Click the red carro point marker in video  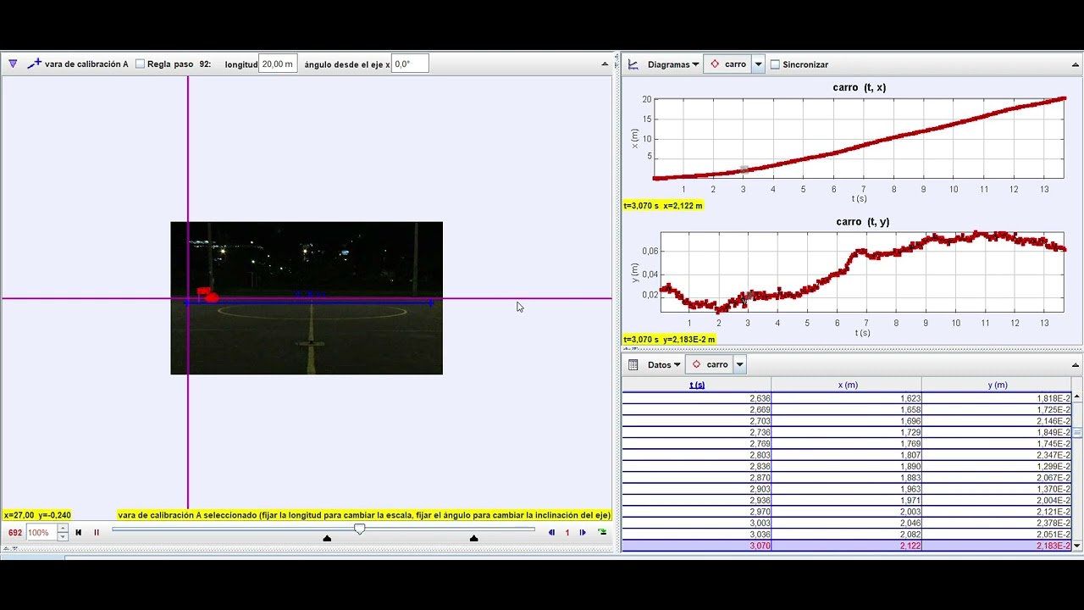coord(211,297)
